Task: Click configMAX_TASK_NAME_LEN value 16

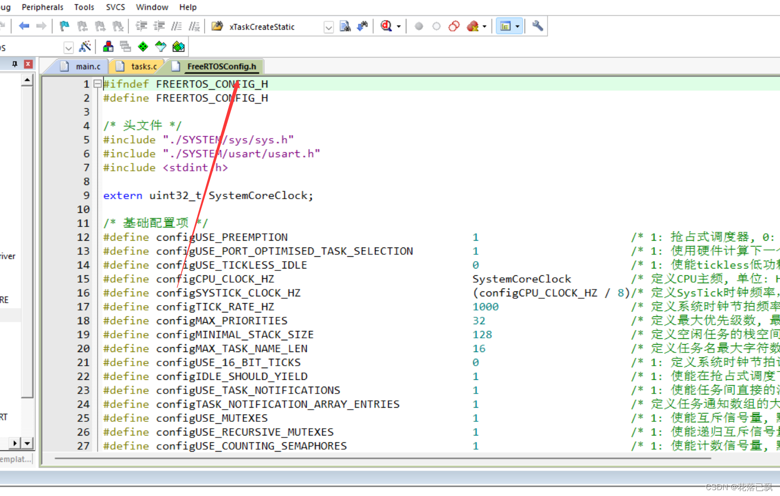Action: point(479,349)
